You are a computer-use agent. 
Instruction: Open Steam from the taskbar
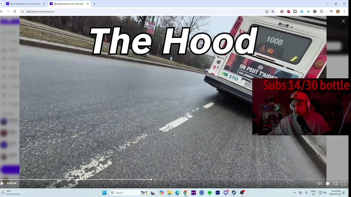click(234, 193)
